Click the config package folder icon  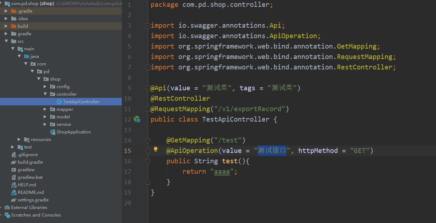tap(53, 87)
